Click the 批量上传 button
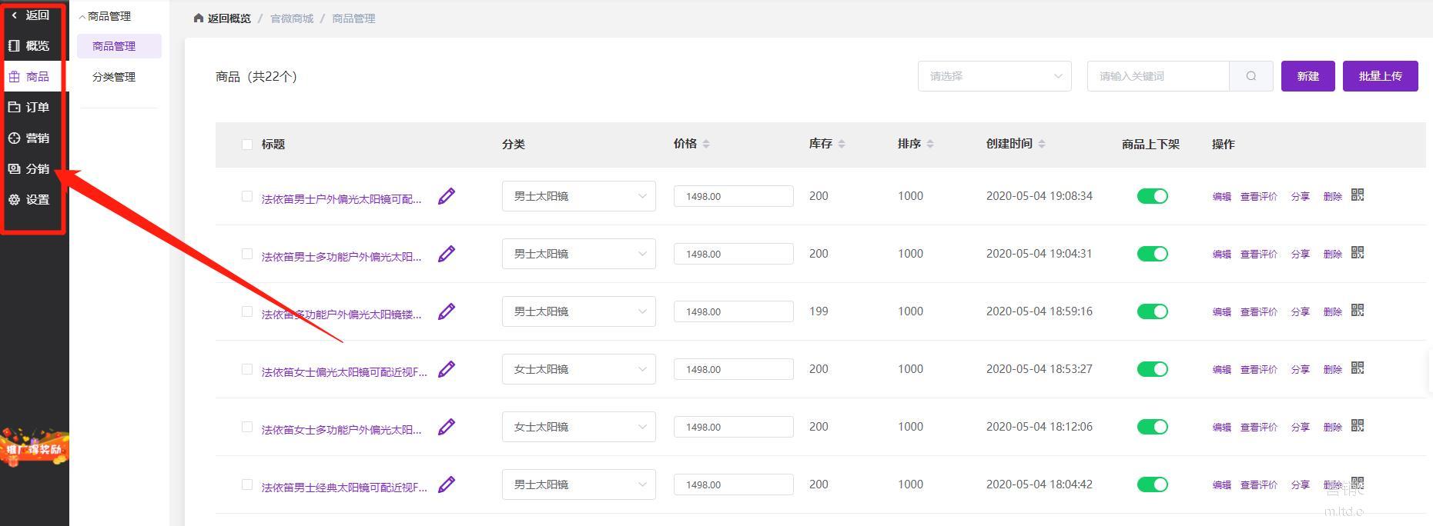1433x526 pixels. point(1380,76)
